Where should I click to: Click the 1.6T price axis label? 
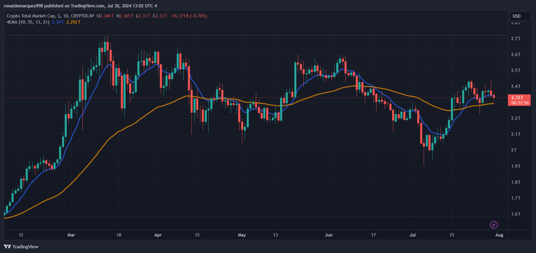tap(516, 214)
